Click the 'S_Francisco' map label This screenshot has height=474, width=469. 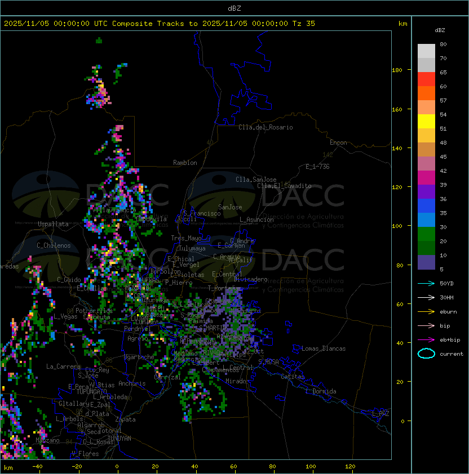[x=202, y=213]
